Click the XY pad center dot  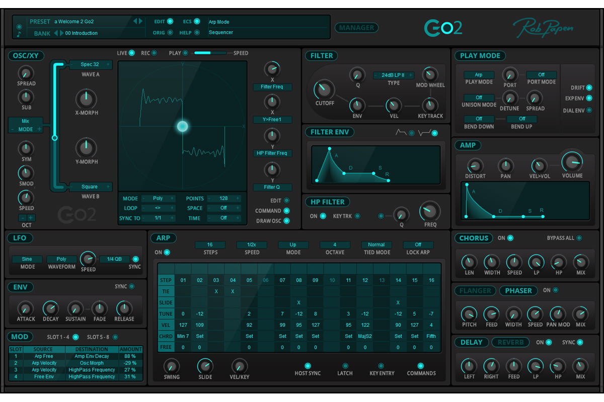coord(183,126)
